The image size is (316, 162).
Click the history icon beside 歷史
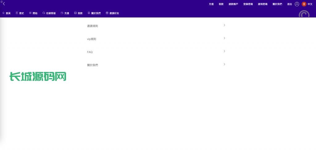[x=17, y=13]
